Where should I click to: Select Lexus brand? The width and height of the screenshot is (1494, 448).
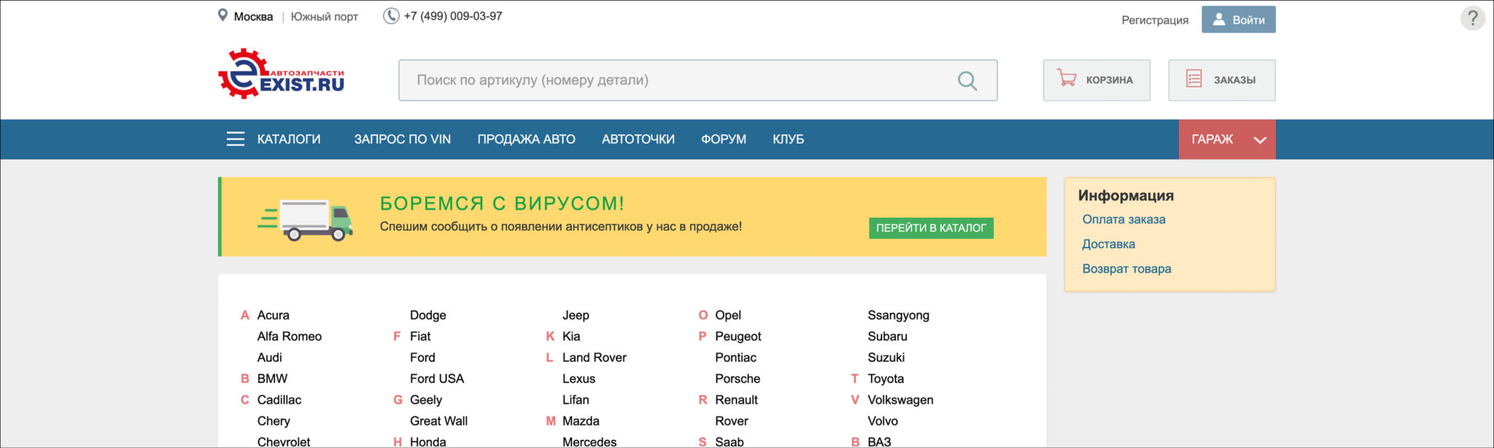(579, 379)
